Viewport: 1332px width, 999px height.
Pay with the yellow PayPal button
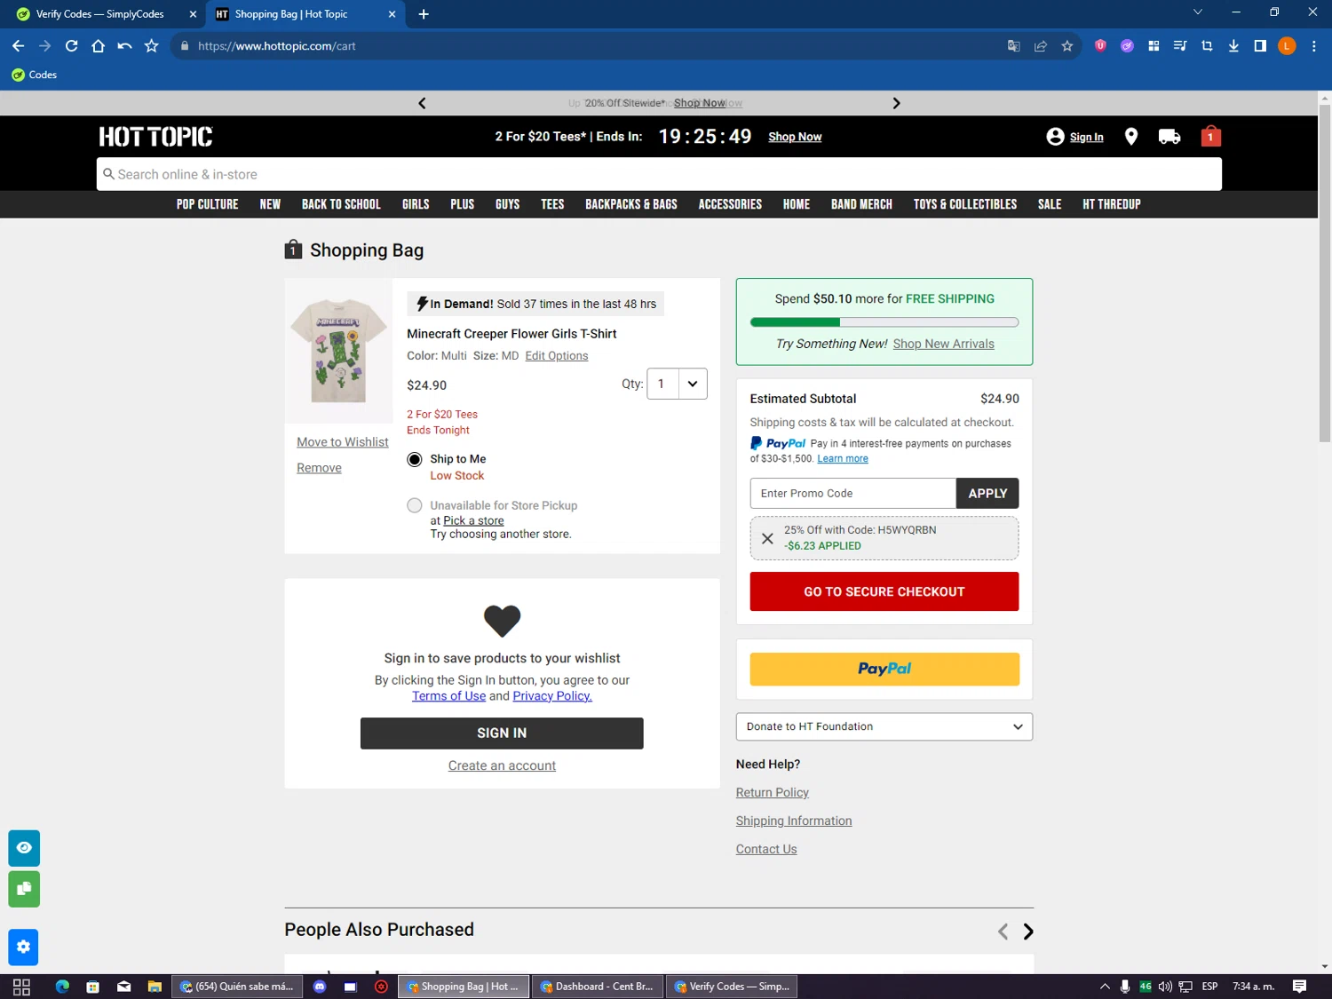pyautogui.click(x=884, y=669)
